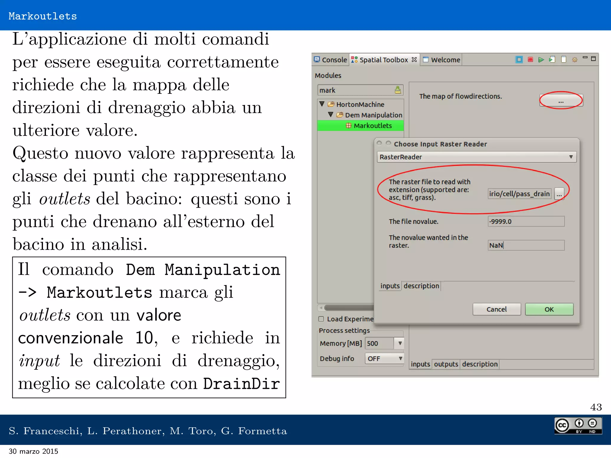Maximize the Spatial Toolbox view panel
611x458 pixels.
pos(593,58)
